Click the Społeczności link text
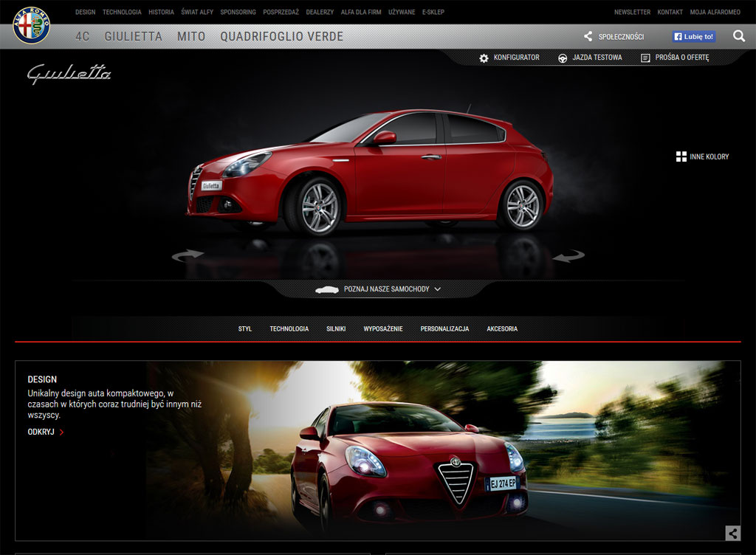This screenshot has height=555, width=756. tap(622, 37)
